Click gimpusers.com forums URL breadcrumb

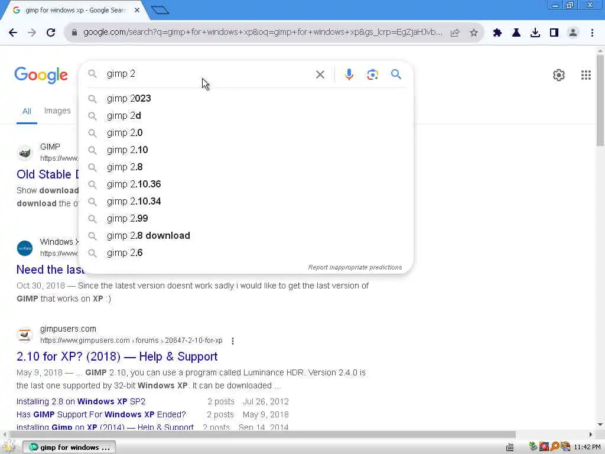pos(131,340)
